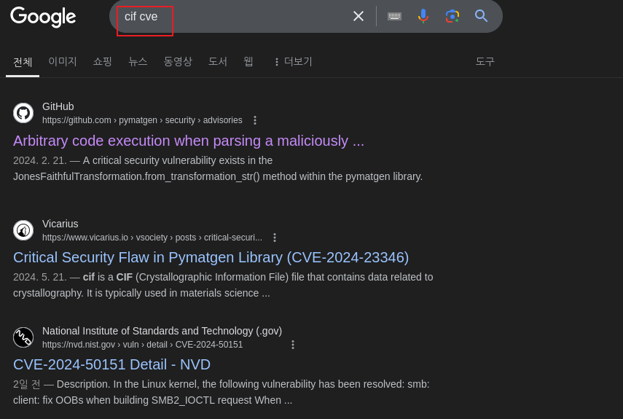Screen dimensions: 623x419
Task: Click the 'Vicarius' site name text
Action: [60, 224]
